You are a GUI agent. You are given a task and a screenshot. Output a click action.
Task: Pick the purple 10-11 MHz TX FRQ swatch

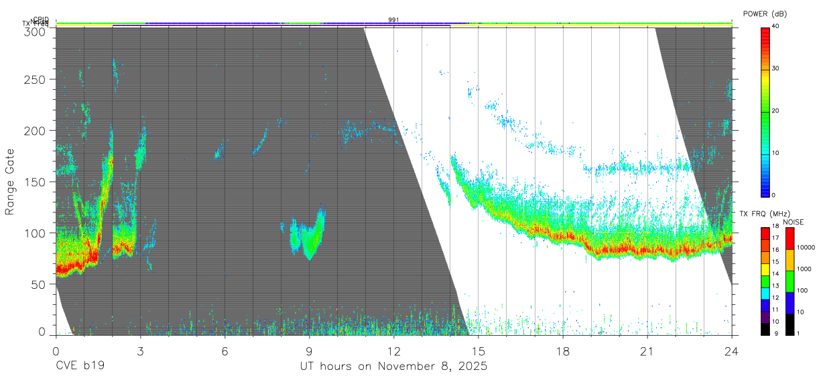(765, 316)
